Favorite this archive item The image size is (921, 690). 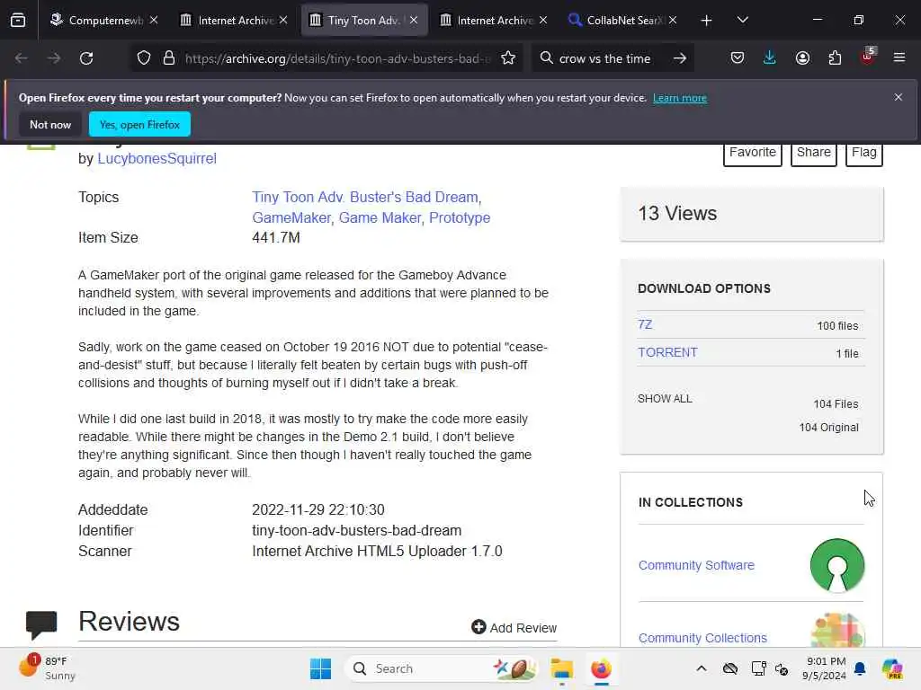point(753,154)
